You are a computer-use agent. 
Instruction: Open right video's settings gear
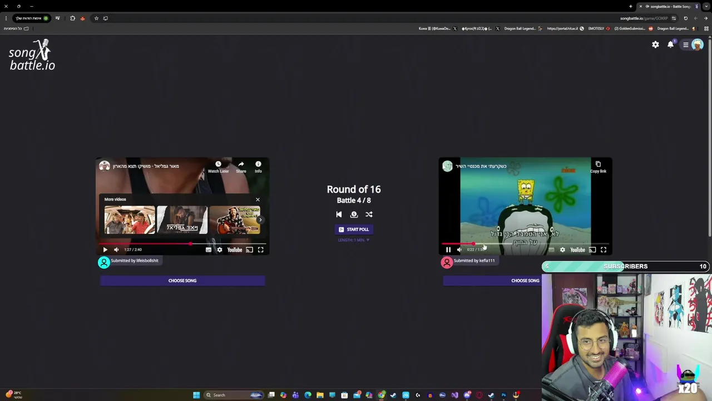pos(562,250)
